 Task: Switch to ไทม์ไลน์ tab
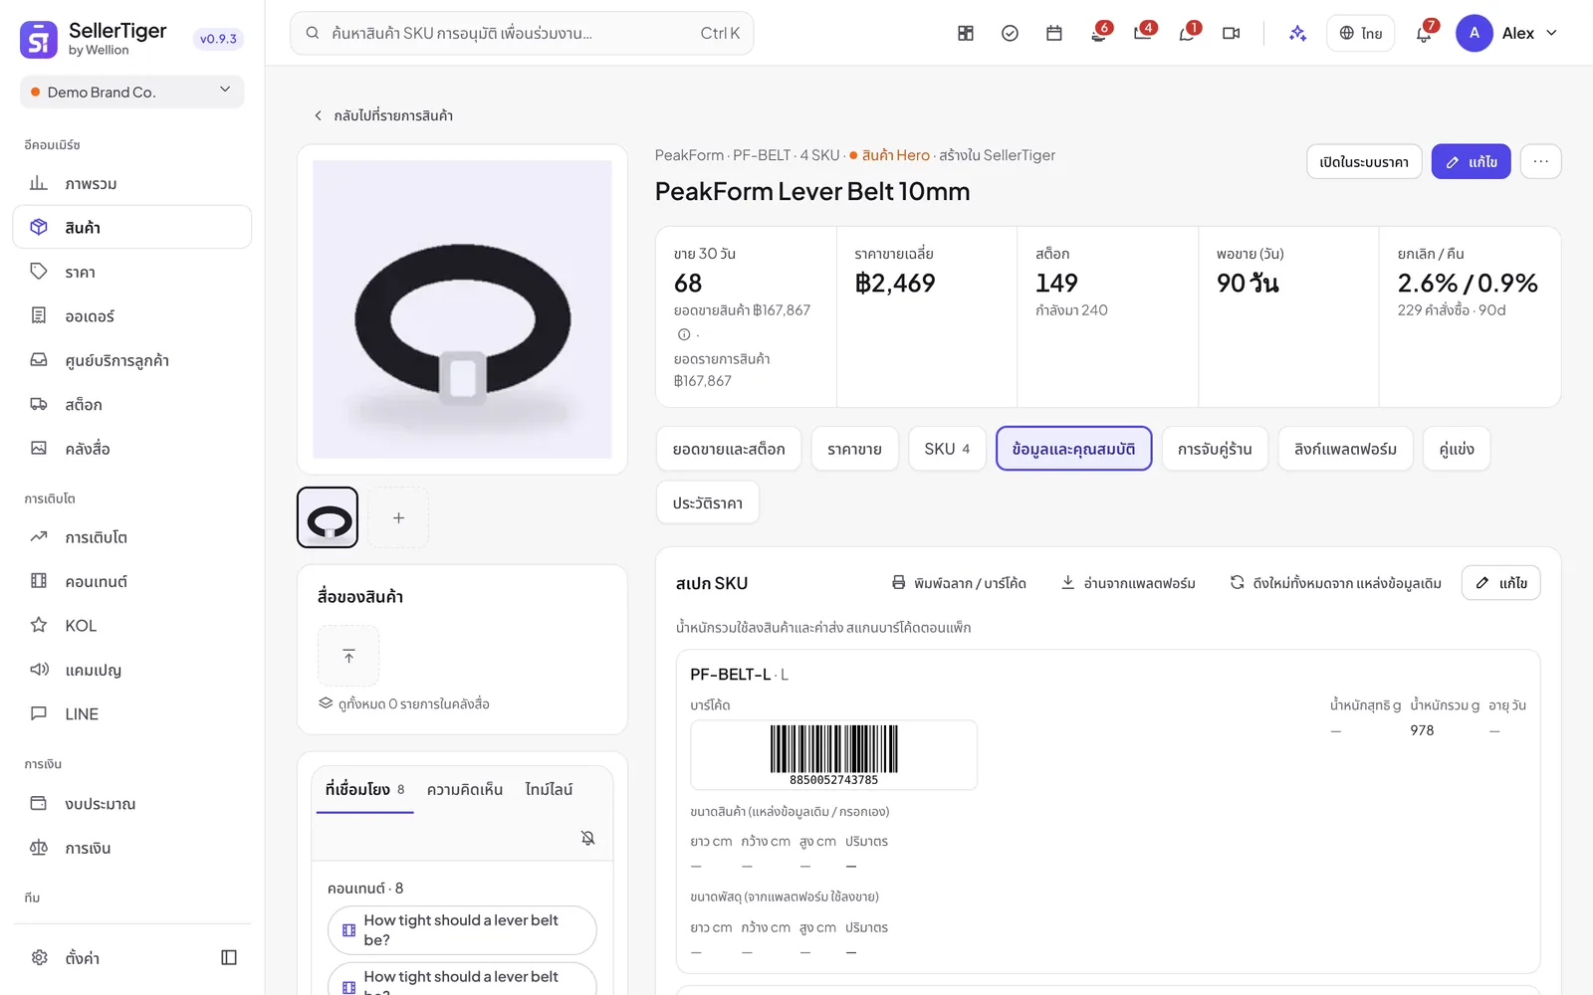[549, 789]
